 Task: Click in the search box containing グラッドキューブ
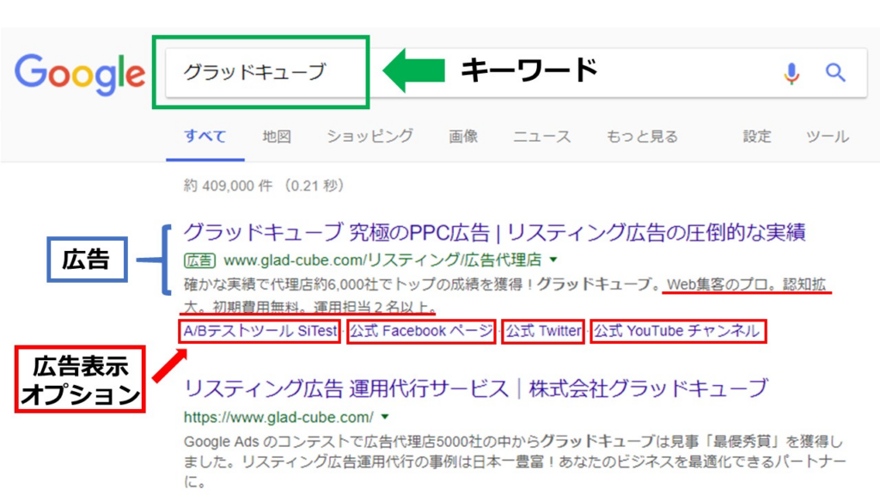516,72
